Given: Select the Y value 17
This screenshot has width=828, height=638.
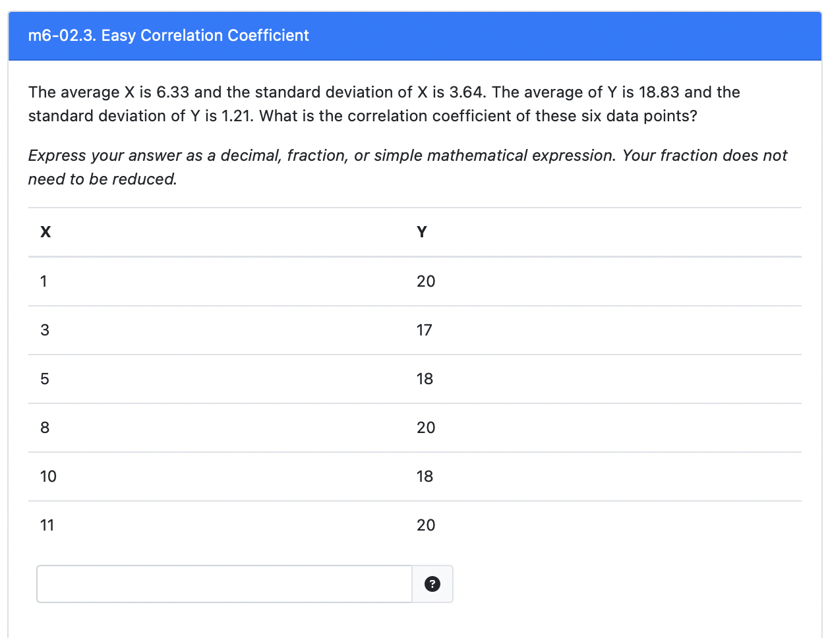Looking at the screenshot, I should click(425, 330).
